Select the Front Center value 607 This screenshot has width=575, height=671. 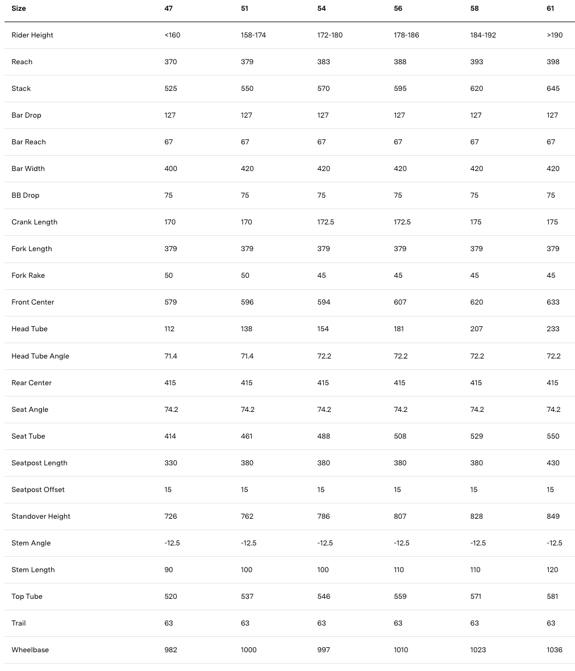[400, 302]
